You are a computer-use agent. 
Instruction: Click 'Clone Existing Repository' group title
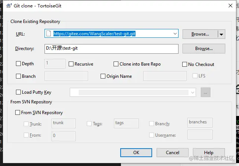pos(35,21)
